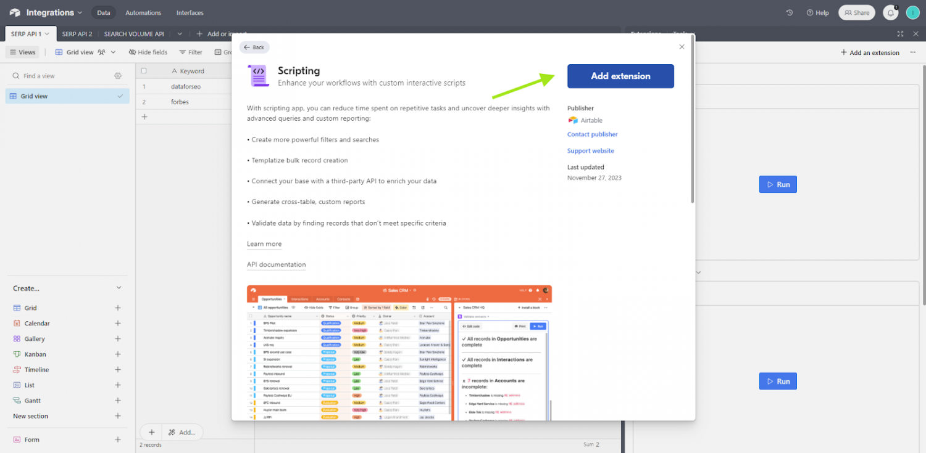Screen dimensions: 926x453
Task: Open the API documentation link
Action: (x=276, y=264)
